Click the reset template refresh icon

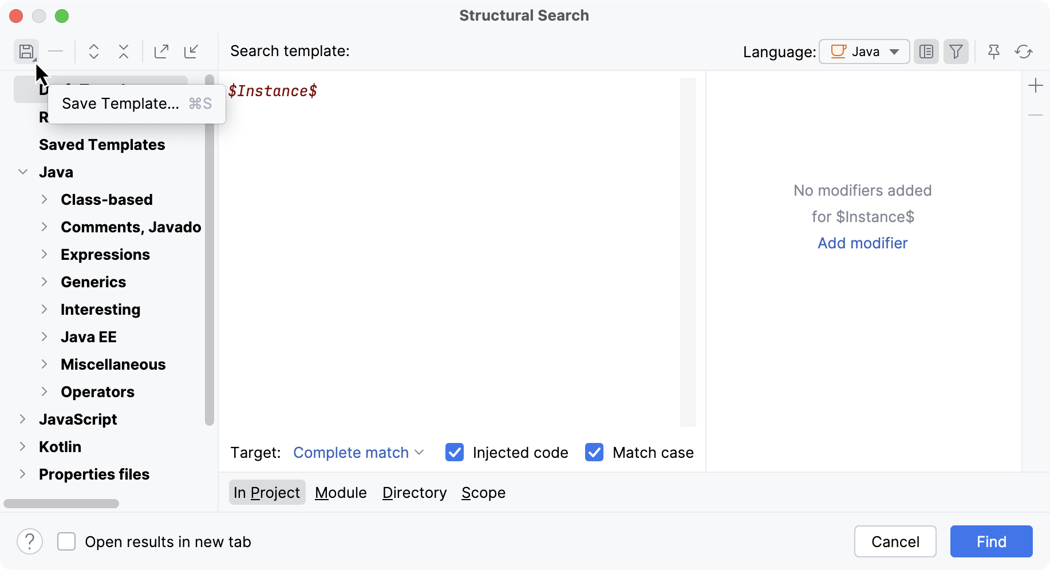pyautogui.click(x=1024, y=52)
